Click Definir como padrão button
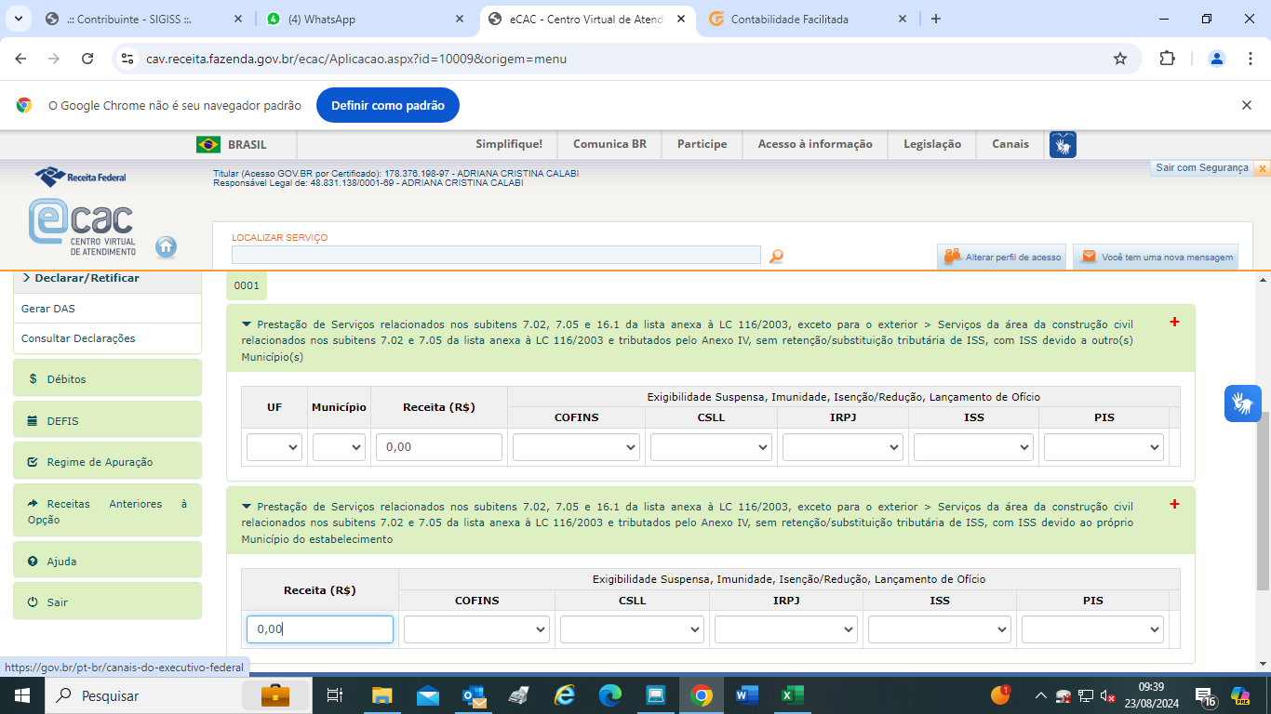 tap(388, 105)
